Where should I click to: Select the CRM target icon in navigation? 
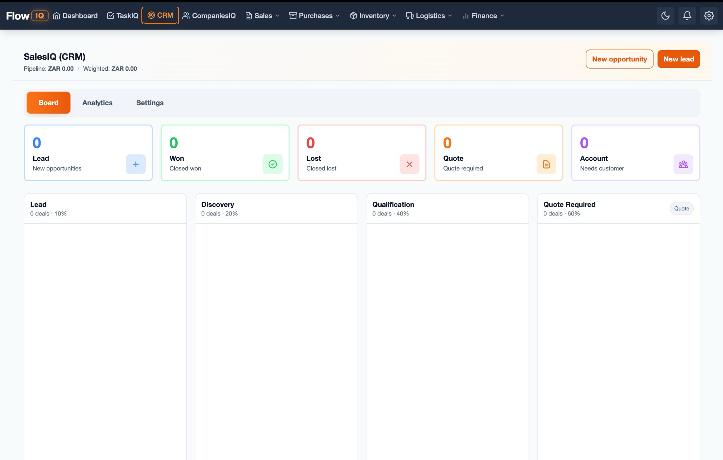[152, 15]
